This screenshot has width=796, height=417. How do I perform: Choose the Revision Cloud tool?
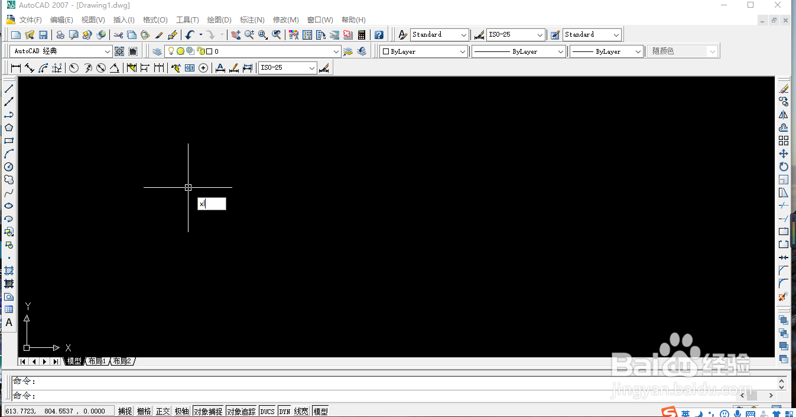(9, 180)
